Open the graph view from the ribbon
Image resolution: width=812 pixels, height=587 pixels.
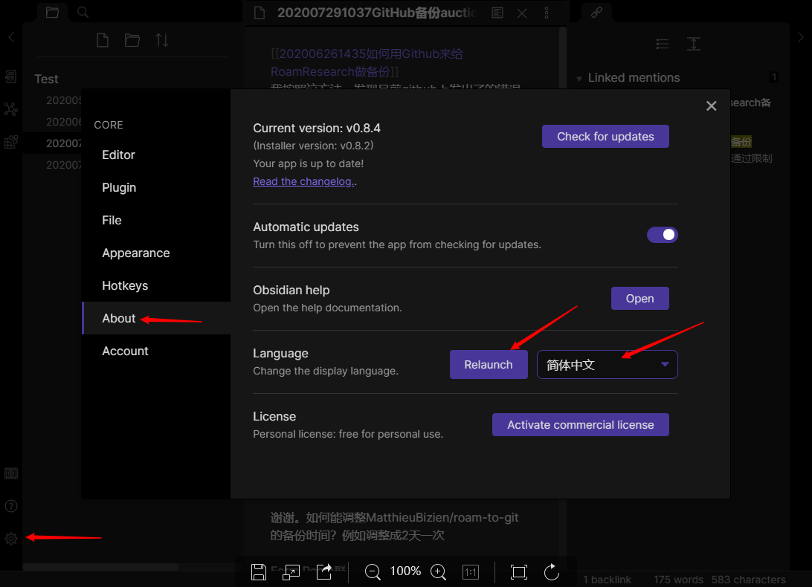(11, 109)
